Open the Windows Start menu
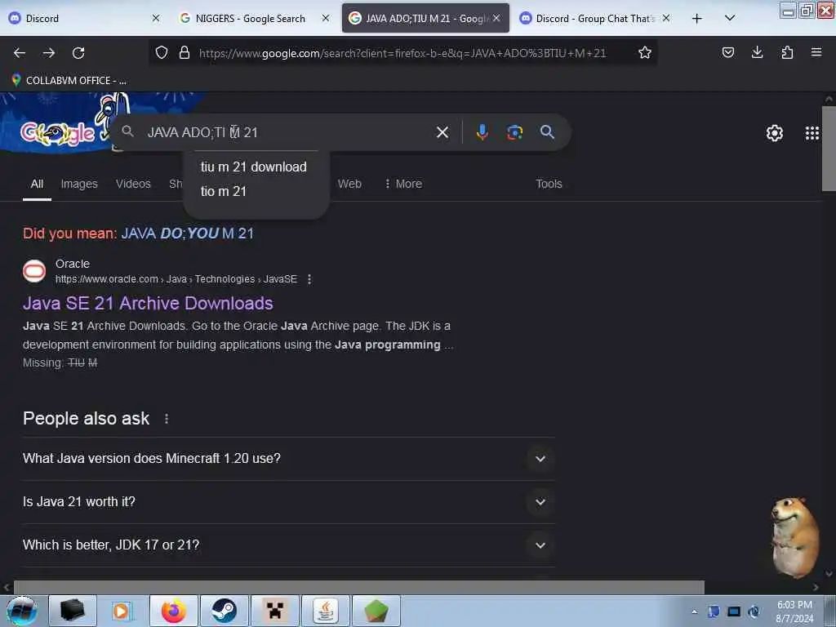This screenshot has width=836, height=627. pos(22,611)
